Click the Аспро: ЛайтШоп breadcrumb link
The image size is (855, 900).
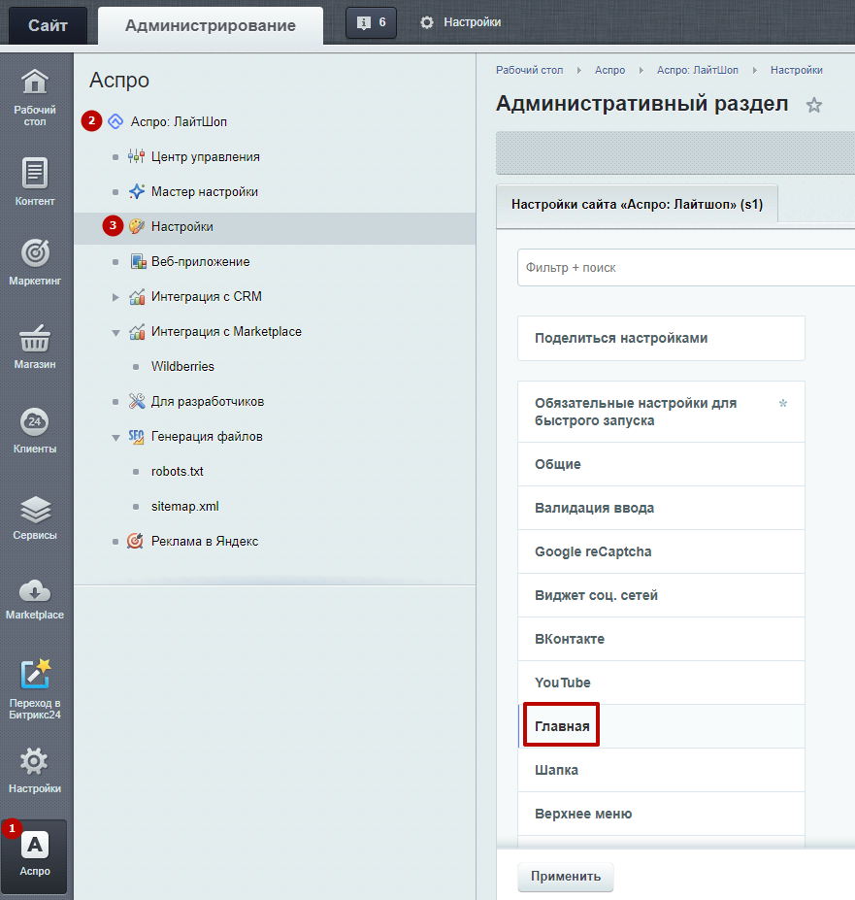point(697,70)
